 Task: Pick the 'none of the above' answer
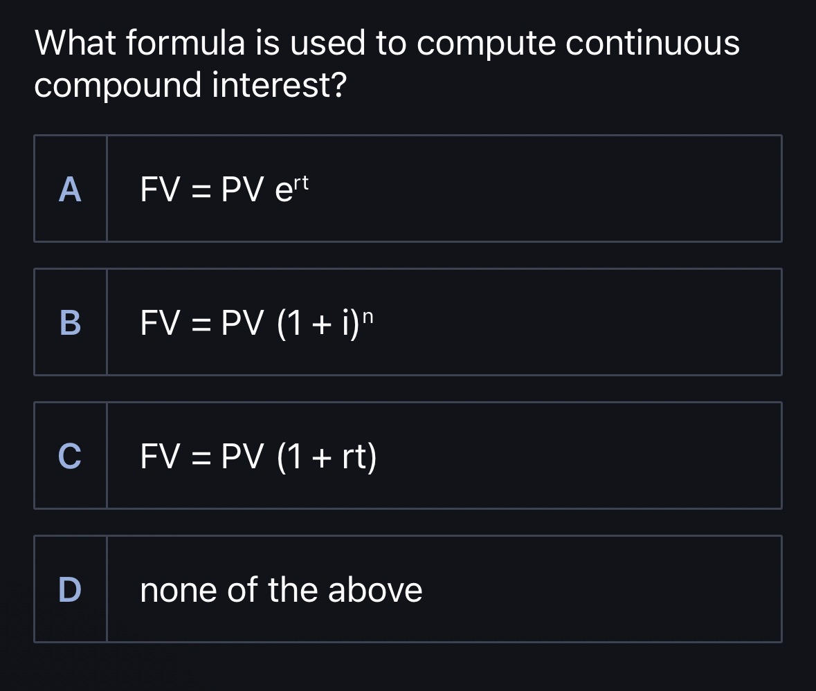280,589
